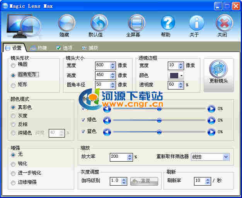Click the 缩放 group label
The height and width of the screenshot is (198, 242).
pos(85,148)
